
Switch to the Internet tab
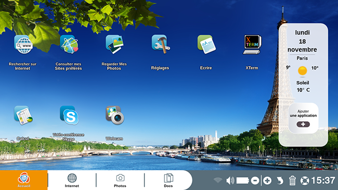72,180
